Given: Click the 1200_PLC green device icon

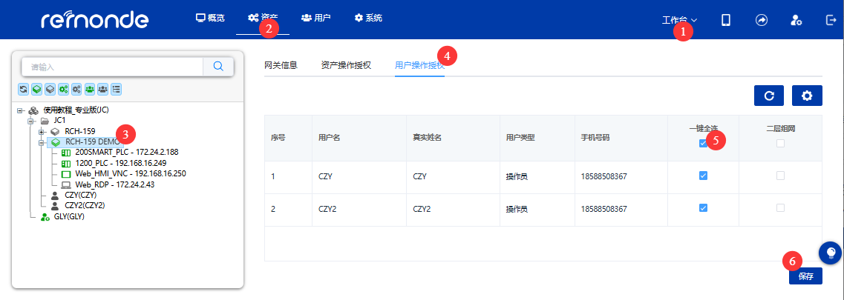Looking at the screenshot, I should 66,164.
